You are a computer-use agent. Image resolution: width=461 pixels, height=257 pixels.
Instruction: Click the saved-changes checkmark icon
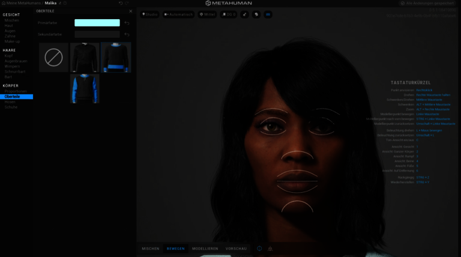click(403, 3)
